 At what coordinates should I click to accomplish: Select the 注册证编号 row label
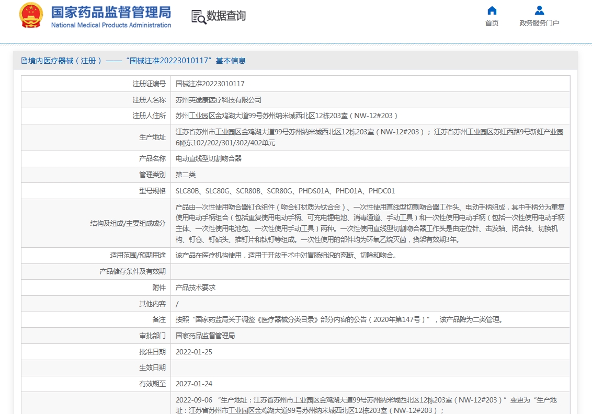pos(149,84)
